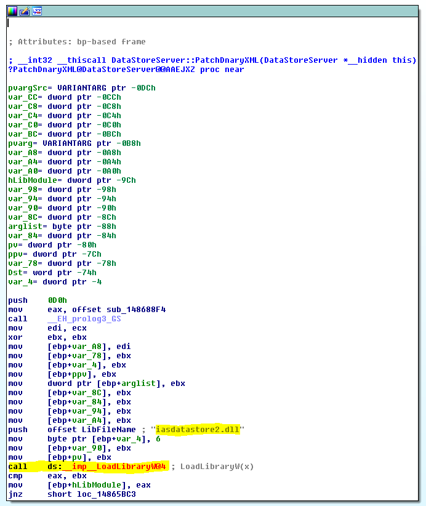Viewport: 426px width, 506px height.
Task: Click the group nodes icon
Action: [37, 12]
